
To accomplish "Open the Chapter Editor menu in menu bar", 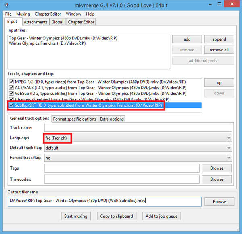I will click(x=48, y=14).
